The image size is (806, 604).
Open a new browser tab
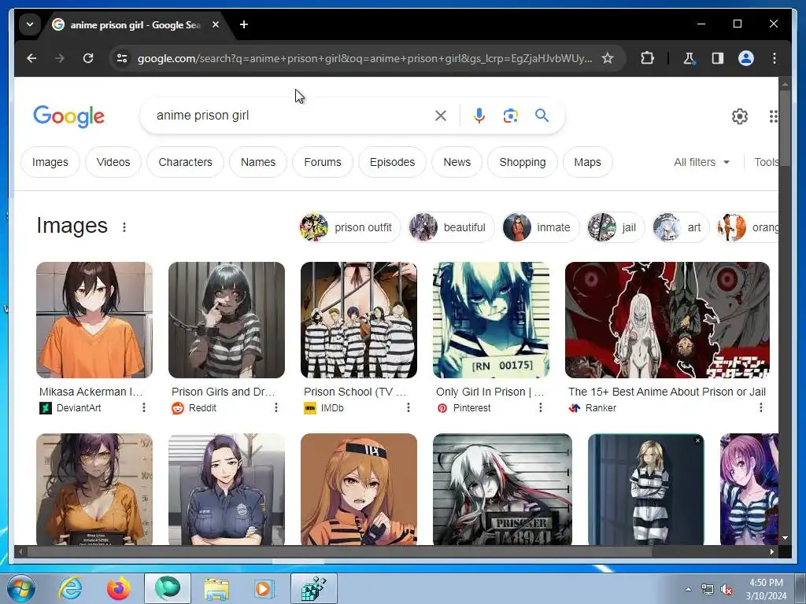point(244,24)
